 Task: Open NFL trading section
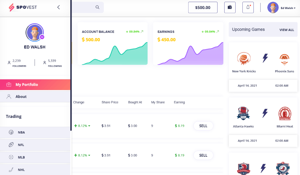pyautogui.click(x=35, y=145)
